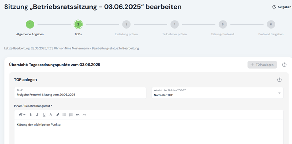Open step 5 Sitzung/Protokoll

click(223, 25)
